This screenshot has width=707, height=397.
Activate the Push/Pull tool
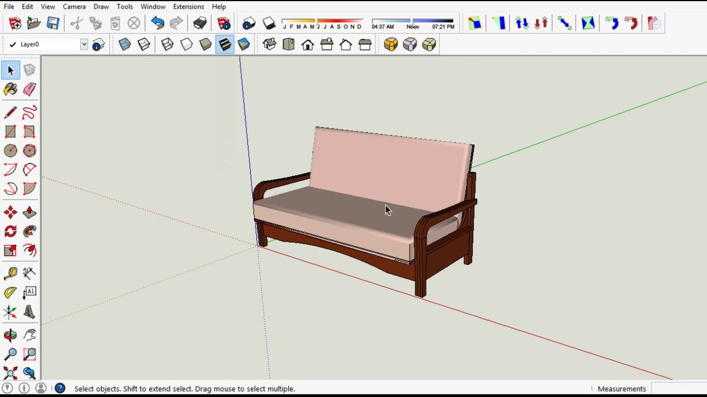pyautogui.click(x=29, y=212)
